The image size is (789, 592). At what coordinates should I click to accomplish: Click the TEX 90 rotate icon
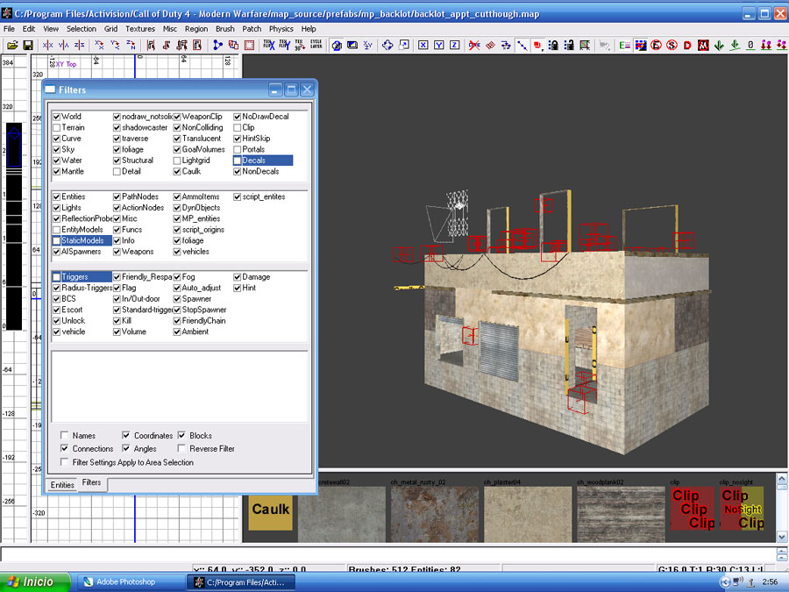[300, 46]
